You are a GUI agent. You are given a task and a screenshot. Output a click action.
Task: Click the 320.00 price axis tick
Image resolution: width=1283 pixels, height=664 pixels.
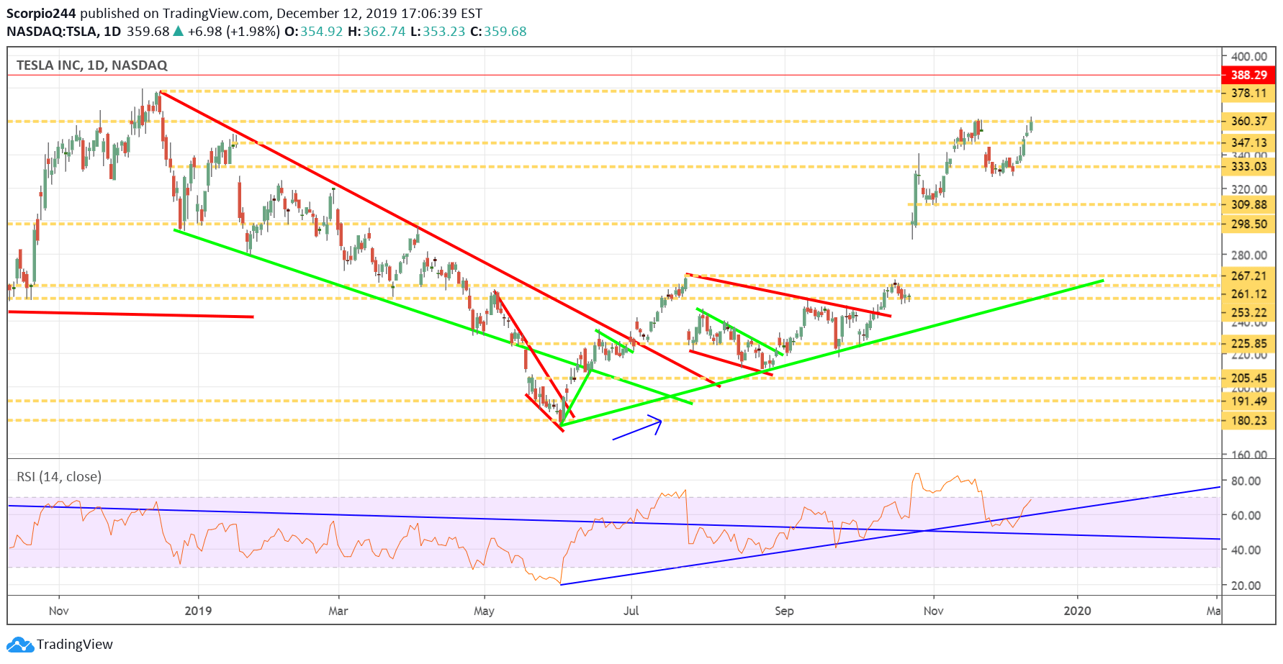point(1249,189)
